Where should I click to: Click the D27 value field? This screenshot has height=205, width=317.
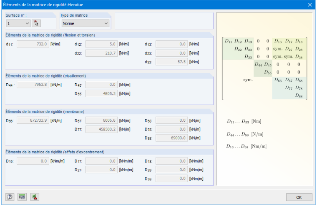click(101, 170)
